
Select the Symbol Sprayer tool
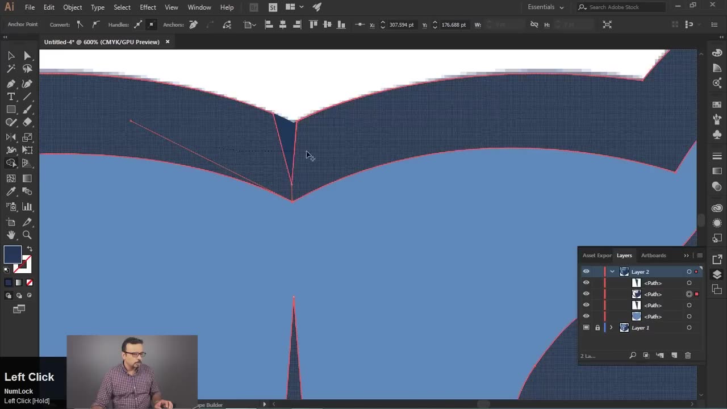tap(11, 207)
